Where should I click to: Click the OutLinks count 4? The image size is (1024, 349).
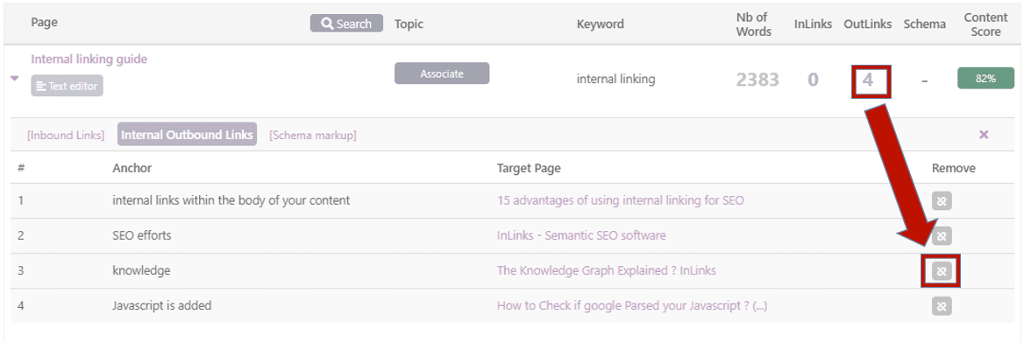(x=867, y=80)
